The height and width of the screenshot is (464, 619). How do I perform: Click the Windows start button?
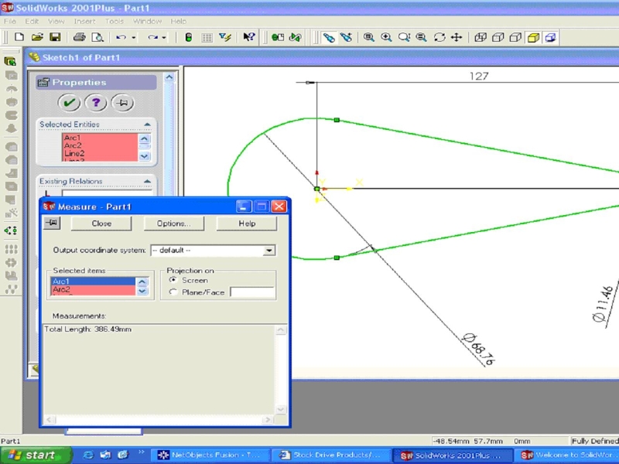[x=36, y=455]
